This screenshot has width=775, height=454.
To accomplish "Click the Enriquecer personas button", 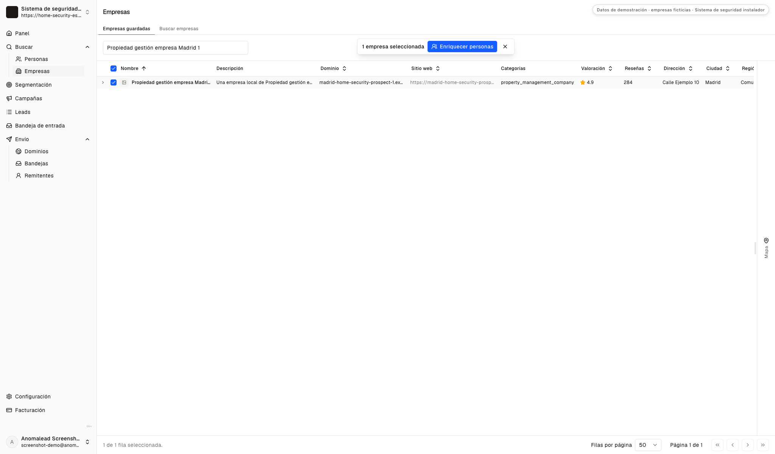I will click(462, 47).
